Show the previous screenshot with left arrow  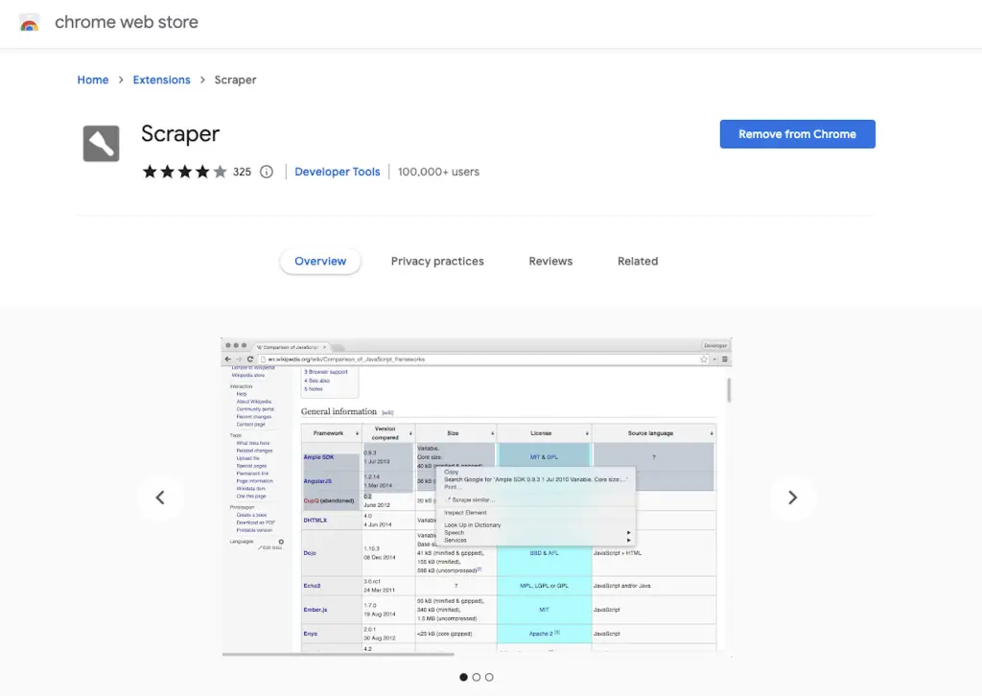point(160,498)
